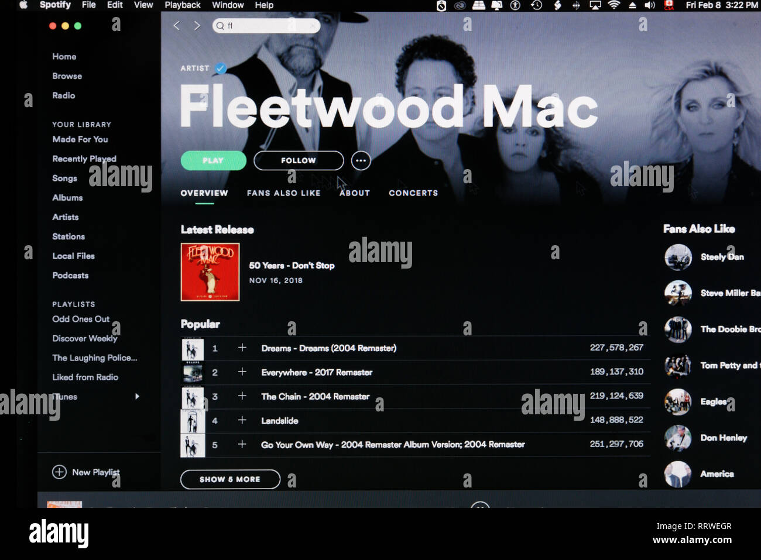
Task: Open Steely Dan artist avatar
Action: click(x=678, y=257)
